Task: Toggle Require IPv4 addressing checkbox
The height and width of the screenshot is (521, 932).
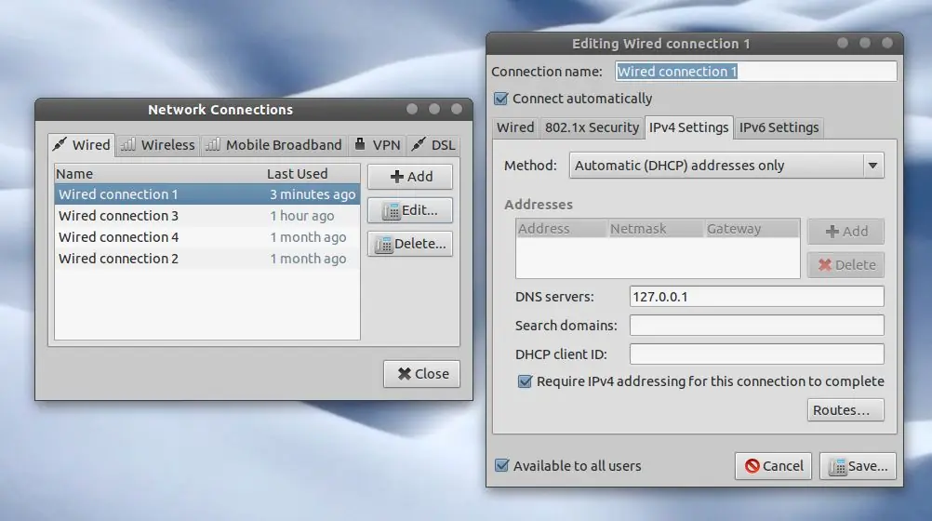Action: (x=525, y=381)
